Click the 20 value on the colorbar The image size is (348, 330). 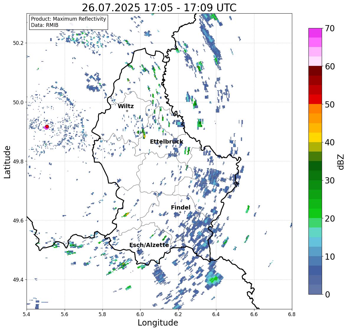(x=330, y=219)
